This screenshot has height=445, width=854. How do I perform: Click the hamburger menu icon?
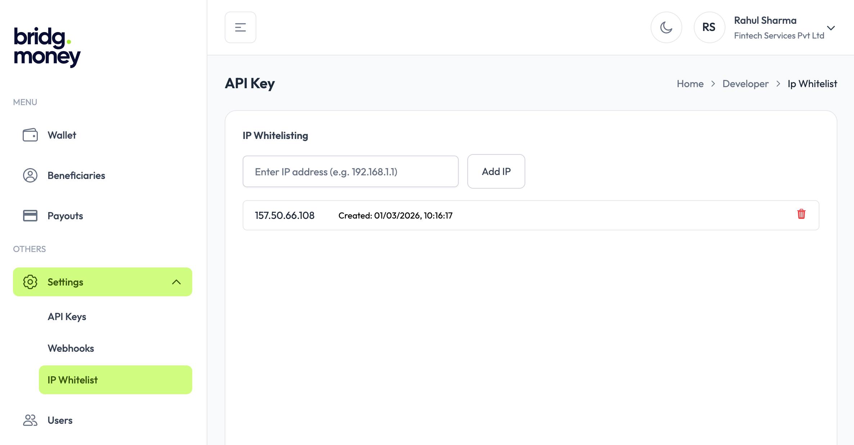point(240,27)
